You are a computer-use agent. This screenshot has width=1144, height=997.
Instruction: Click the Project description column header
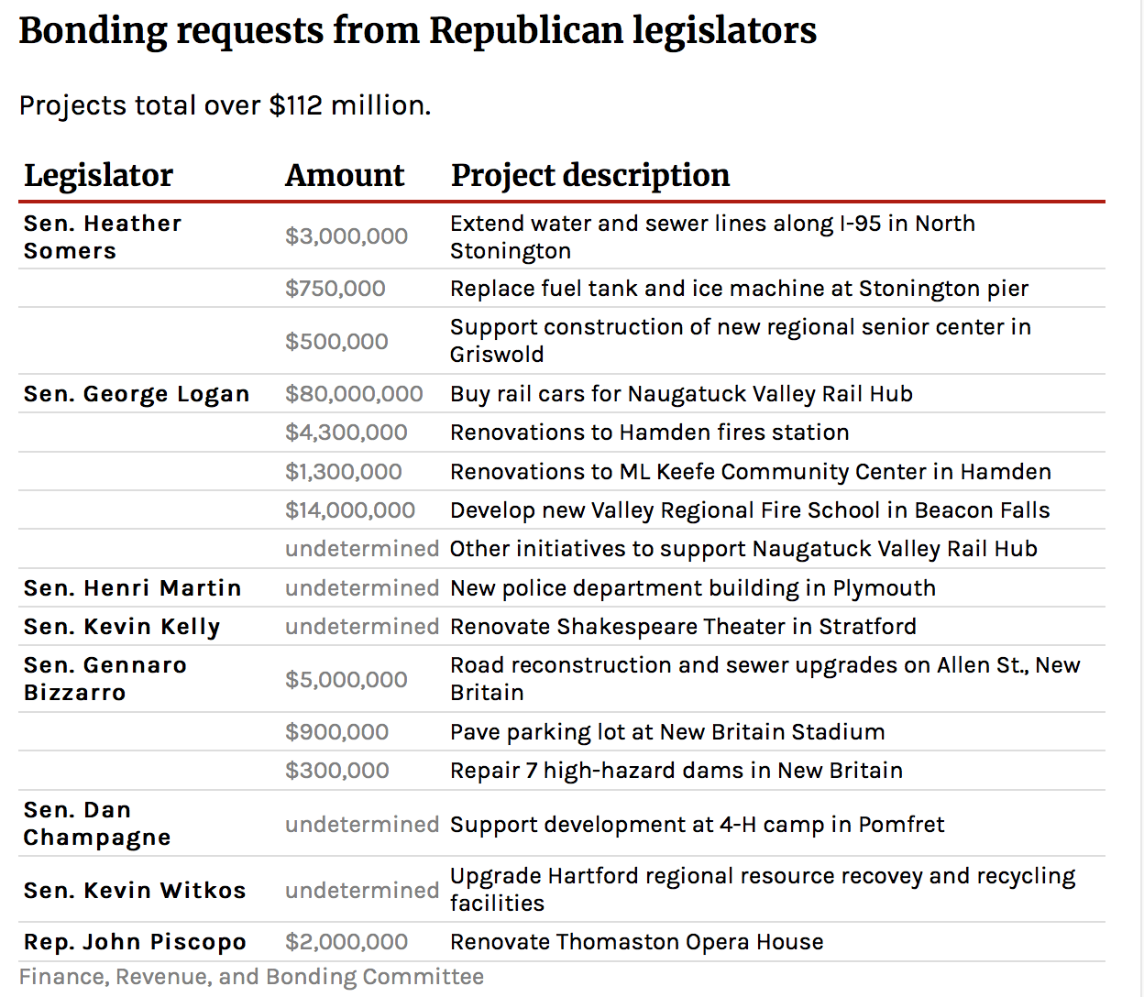[590, 175]
